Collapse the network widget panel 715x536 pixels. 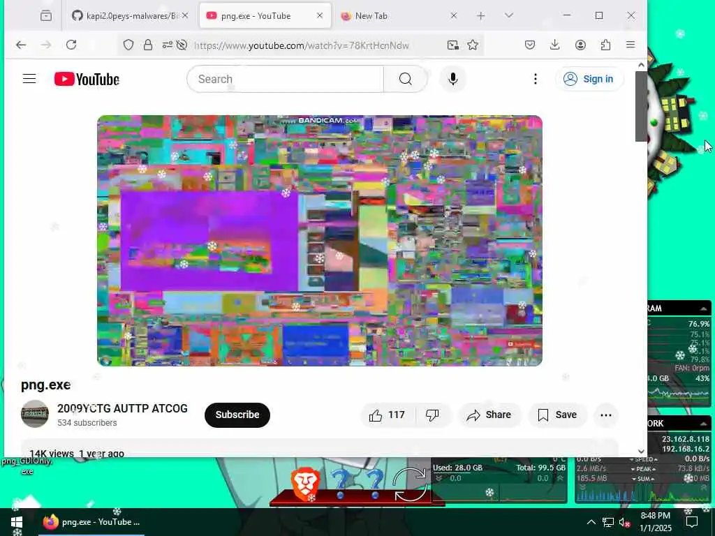pyautogui.click(x=704, y=424)
